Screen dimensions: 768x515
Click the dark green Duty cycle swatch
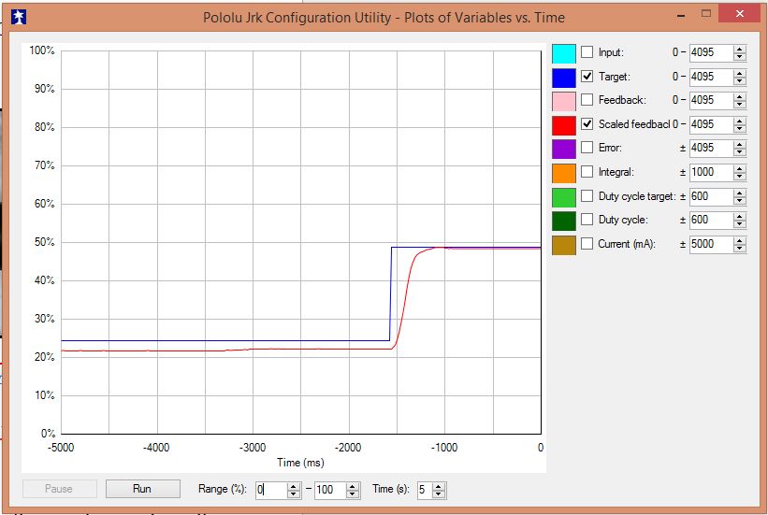564,222
